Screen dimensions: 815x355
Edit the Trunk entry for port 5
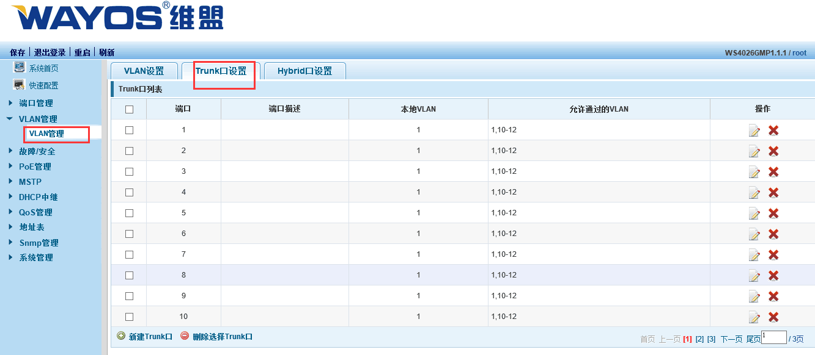754,213
